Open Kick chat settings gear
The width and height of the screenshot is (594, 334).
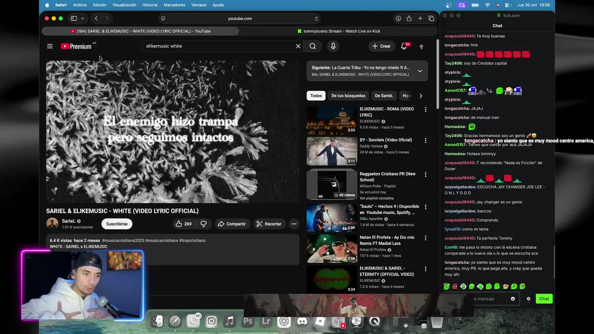528,299
